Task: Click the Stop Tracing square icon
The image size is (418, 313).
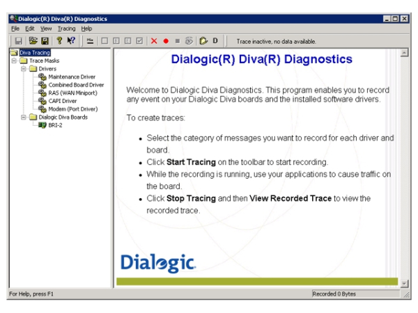Action: [177, 41]
